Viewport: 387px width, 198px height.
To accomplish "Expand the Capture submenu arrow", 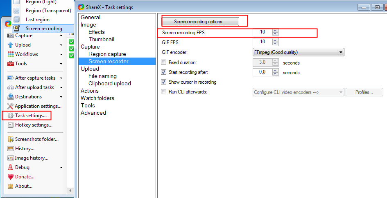I will (x=61, y=36).
